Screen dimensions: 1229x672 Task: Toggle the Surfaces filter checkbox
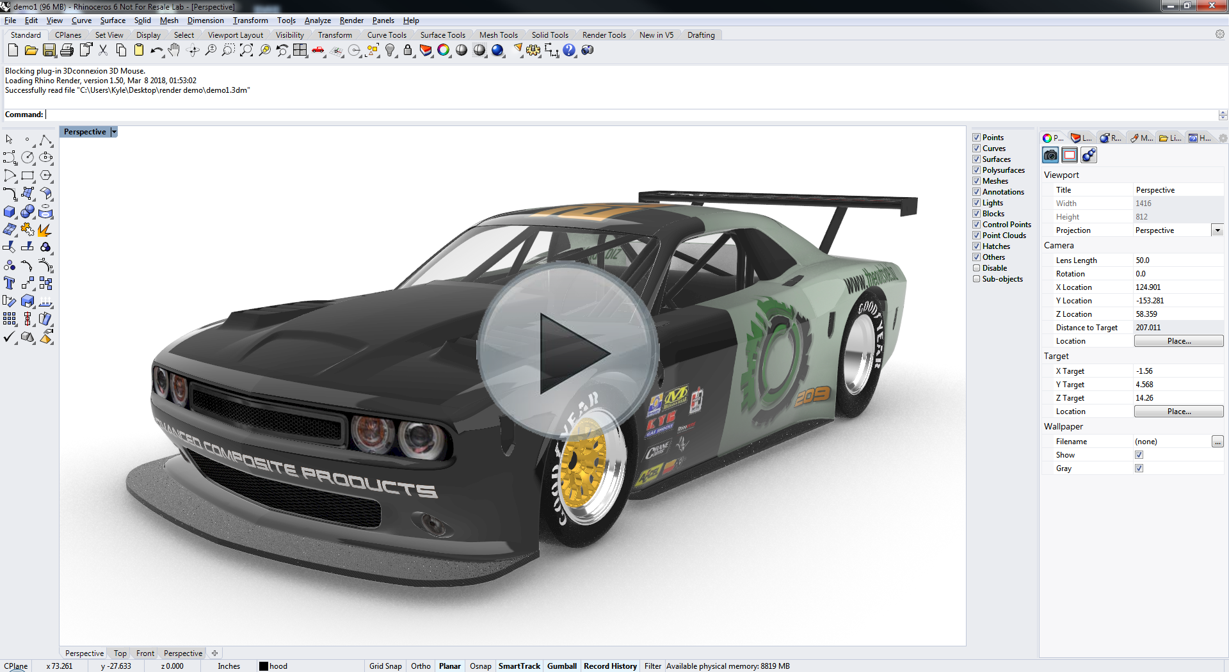[x=977, y=159]
